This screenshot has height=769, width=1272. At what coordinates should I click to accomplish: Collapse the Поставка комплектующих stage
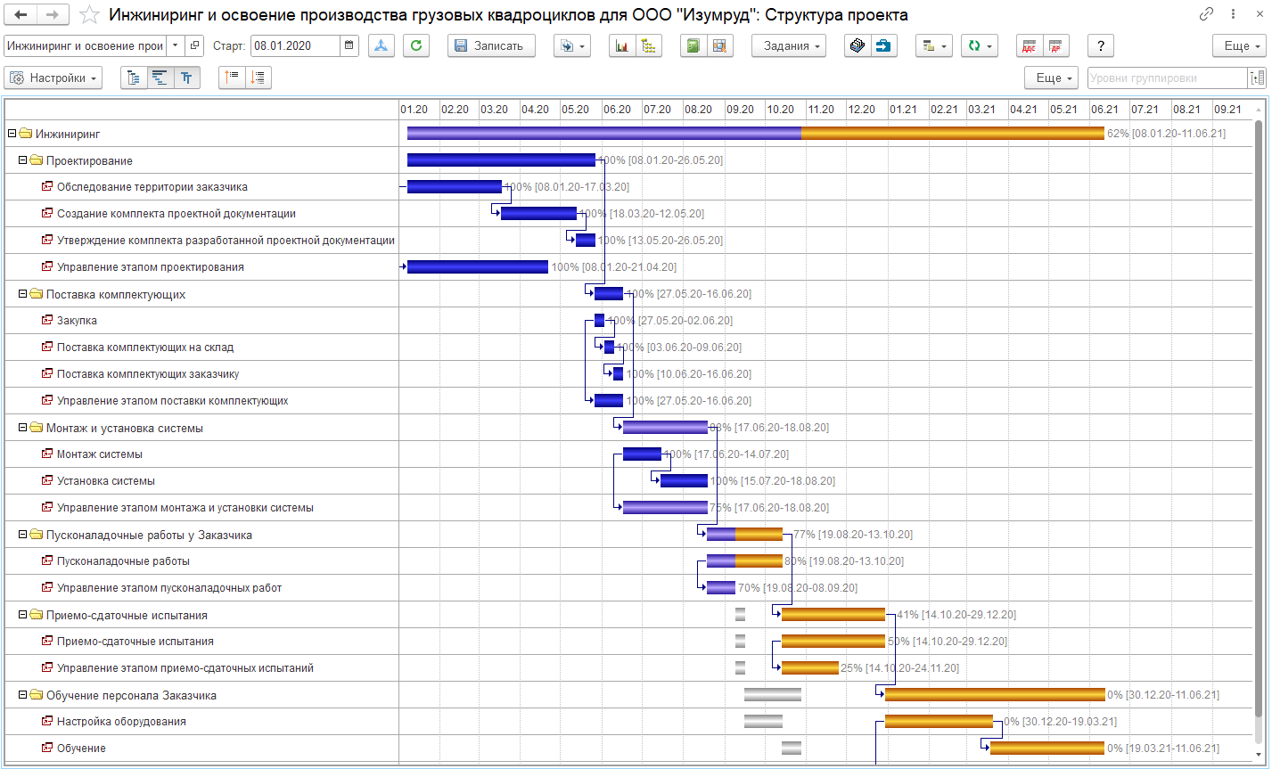(x=23, y=294)
